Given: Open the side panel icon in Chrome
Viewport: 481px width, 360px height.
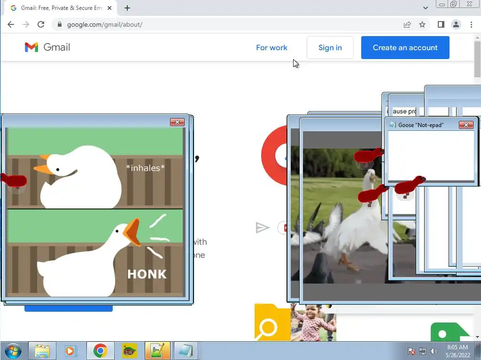Looking at the screenshot, I should [441, 24].
